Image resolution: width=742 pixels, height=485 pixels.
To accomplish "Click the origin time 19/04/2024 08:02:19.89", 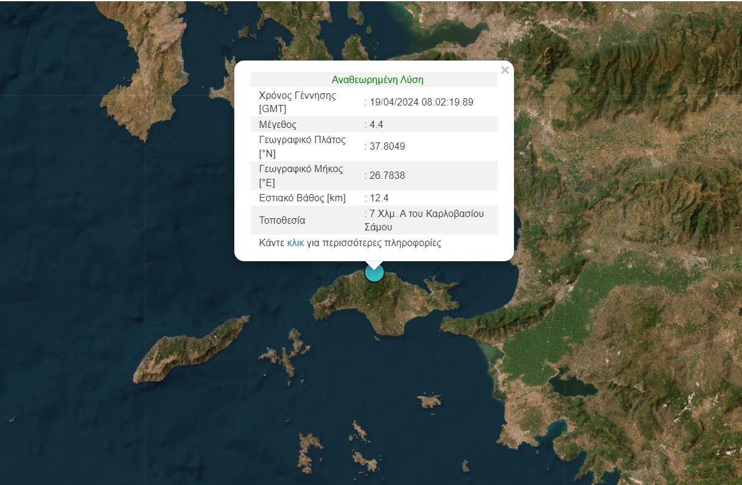I will [x=421, y=102].
